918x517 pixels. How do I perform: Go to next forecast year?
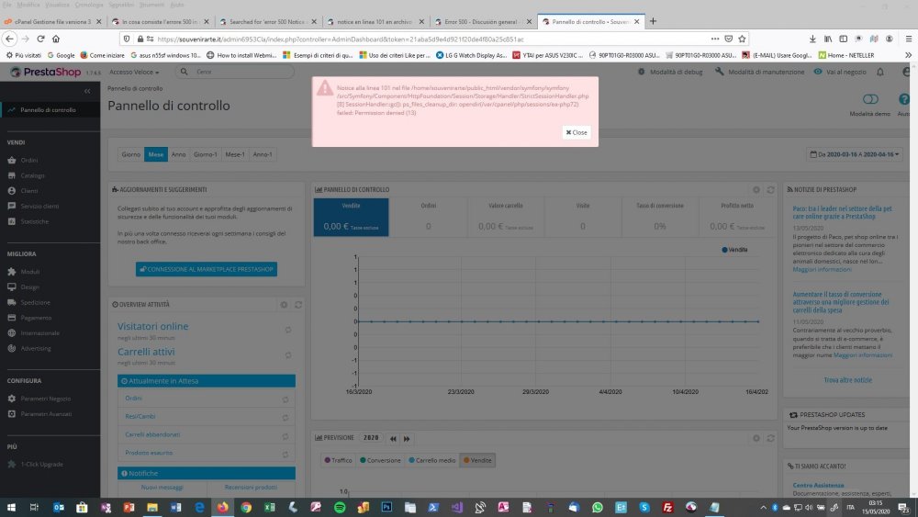tap(407, 439)
